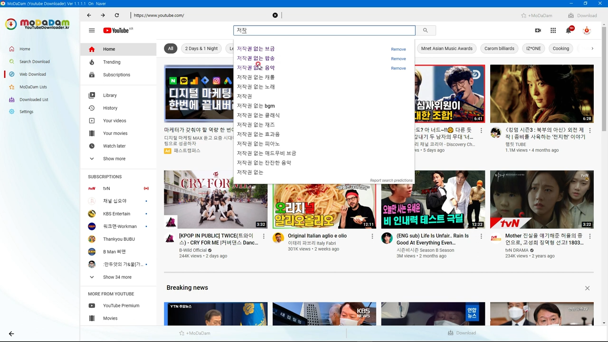Click Report search predictions link
Viewport: 608px width, 342px height.
tap(391, 180)
